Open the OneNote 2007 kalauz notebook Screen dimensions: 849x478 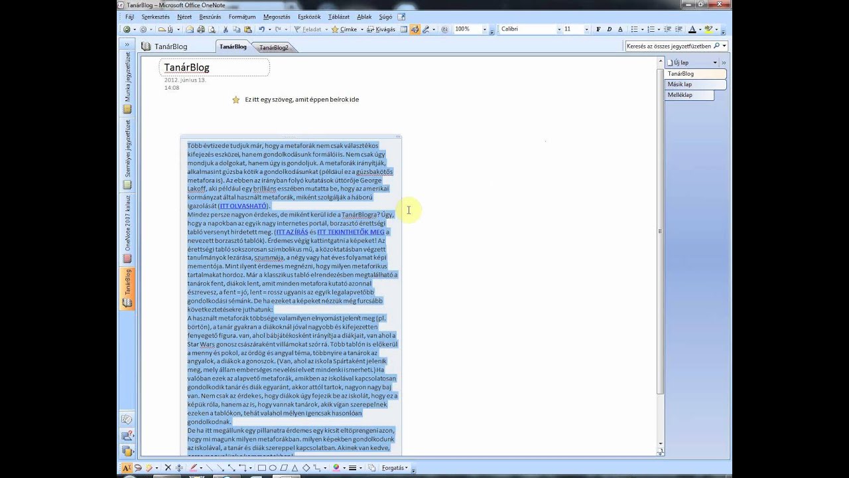[127, 229]
